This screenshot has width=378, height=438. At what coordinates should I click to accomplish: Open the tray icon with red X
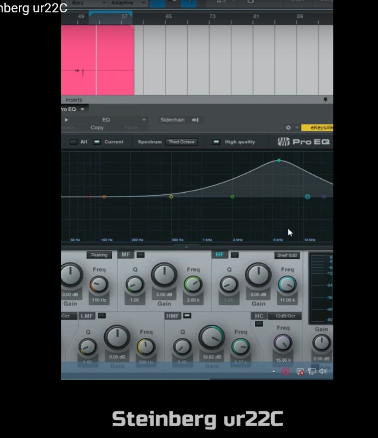click(x=300, y=371)
